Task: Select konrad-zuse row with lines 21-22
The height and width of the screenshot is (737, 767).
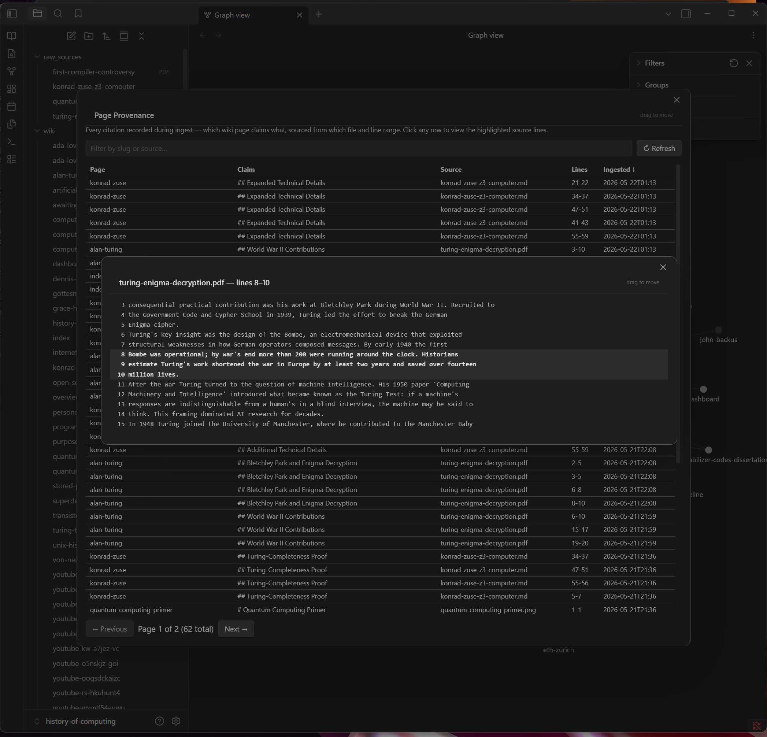Action: click(380, 183)
